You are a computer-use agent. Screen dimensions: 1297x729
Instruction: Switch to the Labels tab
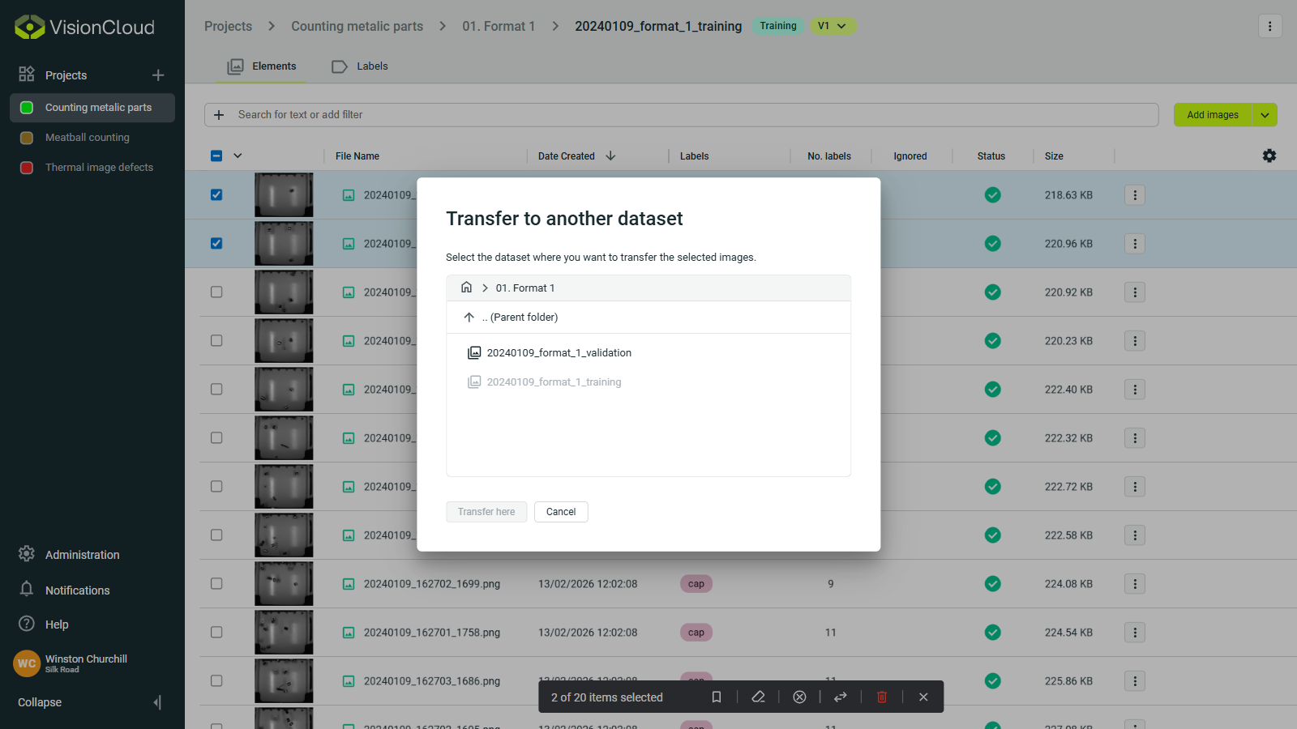coord(361,66)
